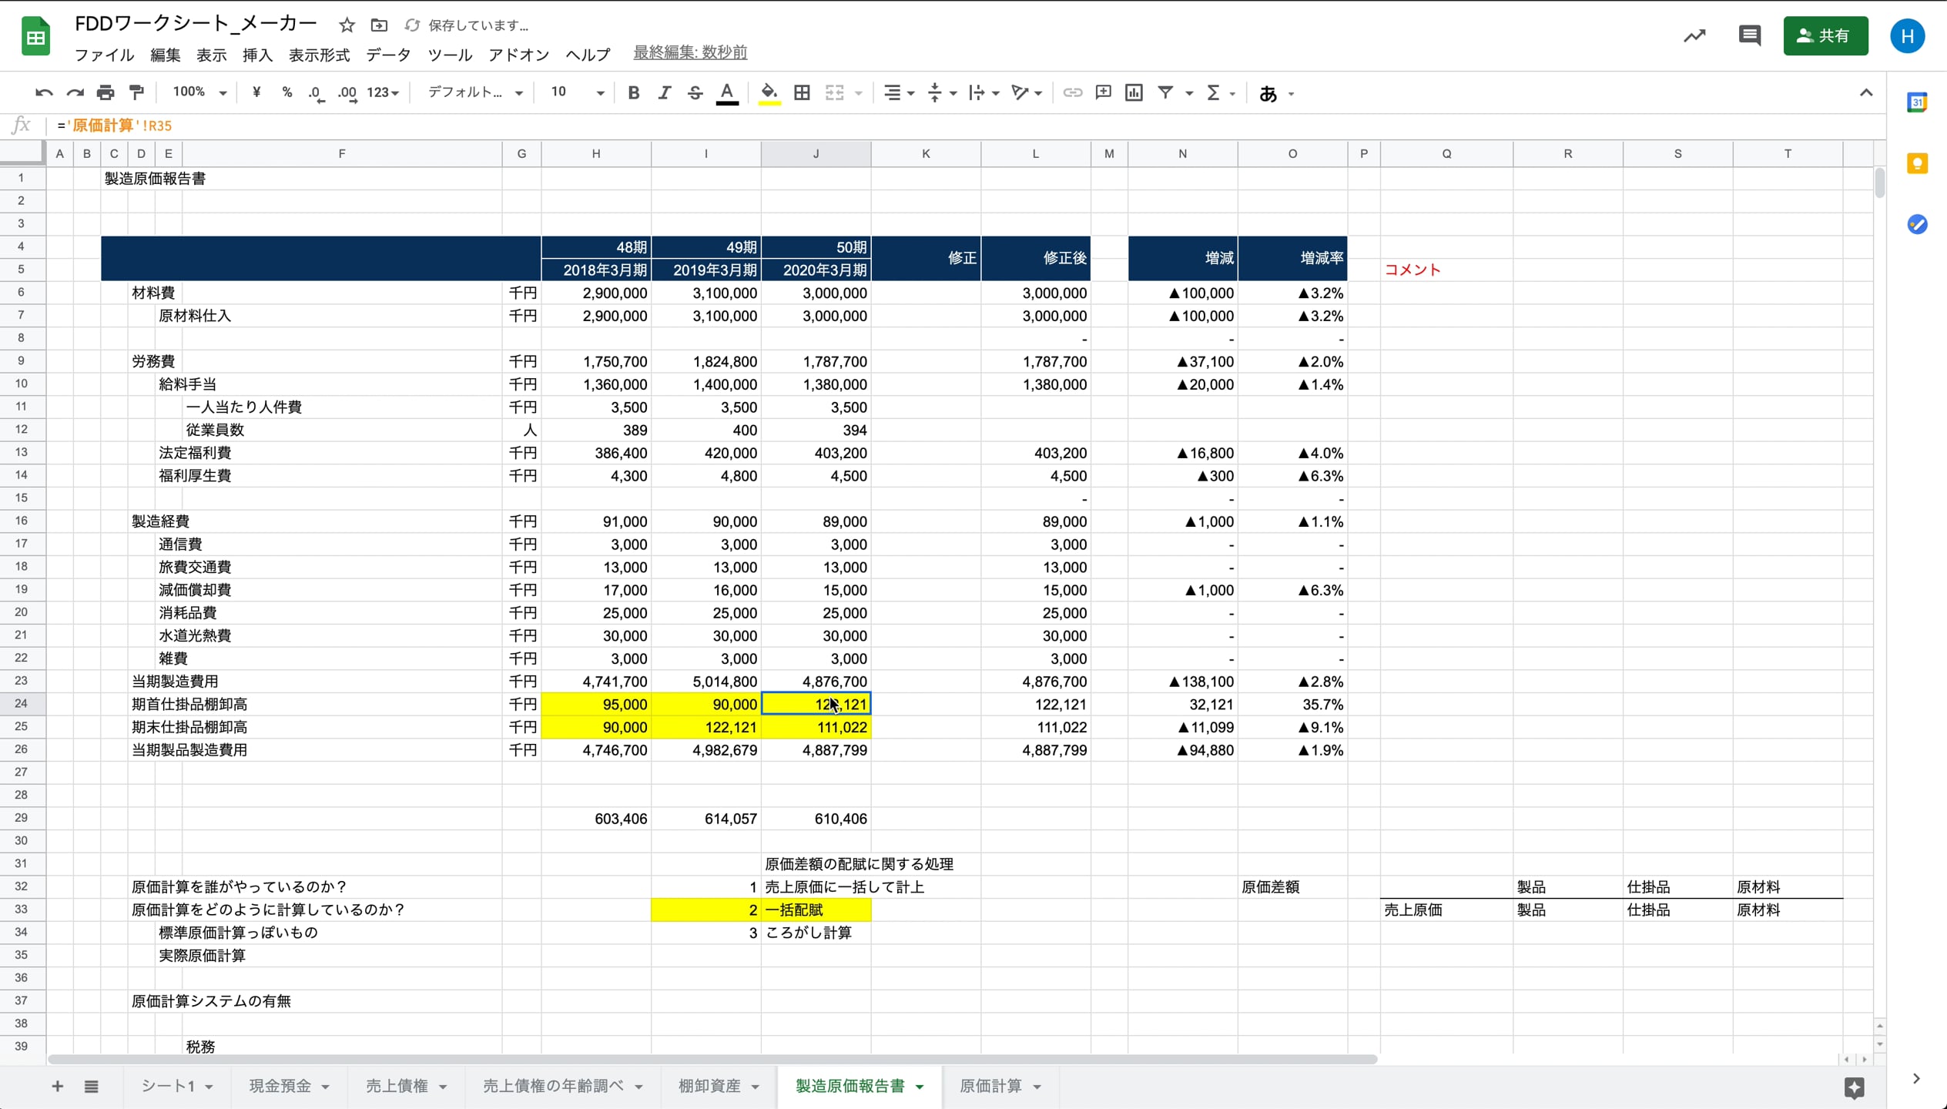This screenshot has width=1947, height=1109.
Task: Create a filter with the Filter icon
Action: (x=1165, y=92)
